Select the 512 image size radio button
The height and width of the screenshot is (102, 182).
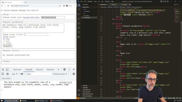pyautogui.click(x=4, y=41)
